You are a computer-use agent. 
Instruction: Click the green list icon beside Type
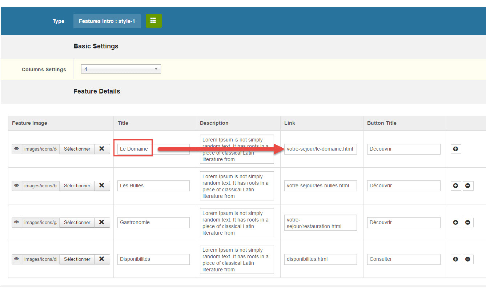(153, 21)
